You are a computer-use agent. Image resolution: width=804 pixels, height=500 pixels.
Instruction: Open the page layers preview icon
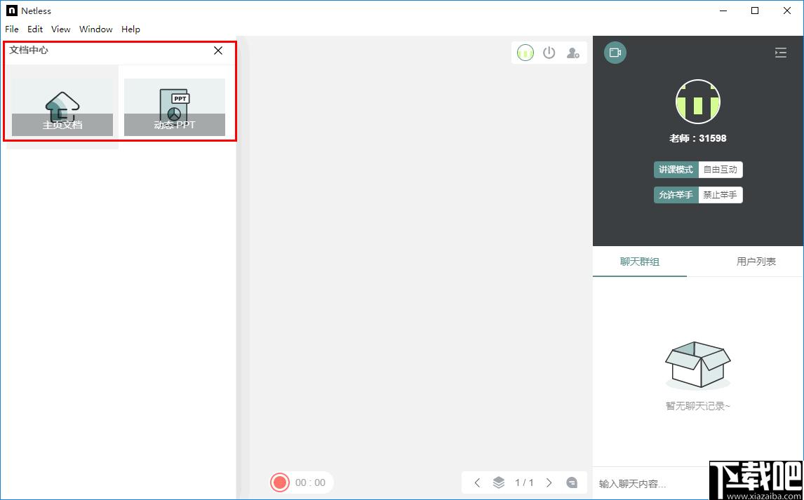498,482
